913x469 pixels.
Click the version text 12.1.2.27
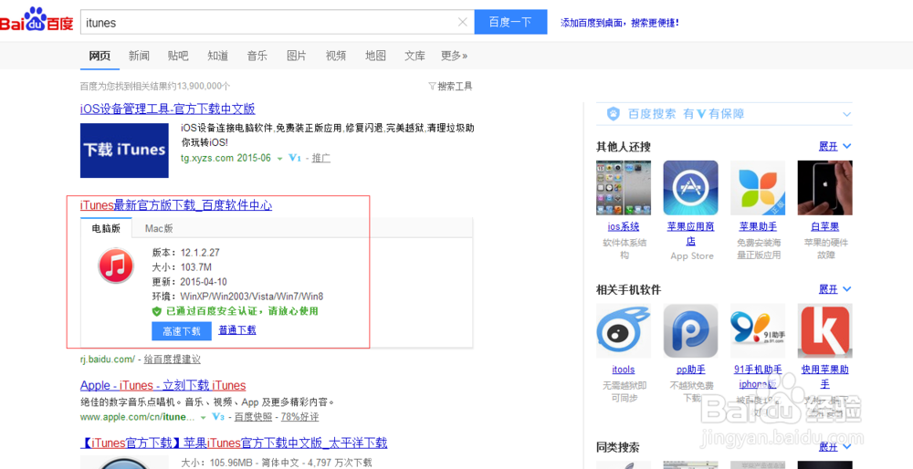[x=200, y=253]
